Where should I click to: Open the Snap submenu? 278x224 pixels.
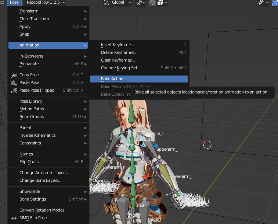pyautogui.click(x=48, y=34)
